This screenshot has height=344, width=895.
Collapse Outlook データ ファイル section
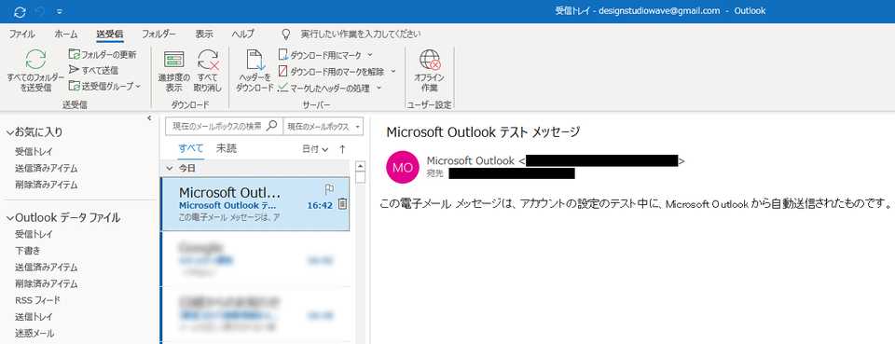coord(10,217)
